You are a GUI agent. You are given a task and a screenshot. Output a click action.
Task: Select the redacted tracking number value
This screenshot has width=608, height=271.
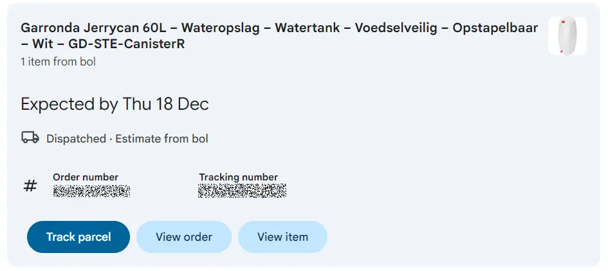[243, 191]
